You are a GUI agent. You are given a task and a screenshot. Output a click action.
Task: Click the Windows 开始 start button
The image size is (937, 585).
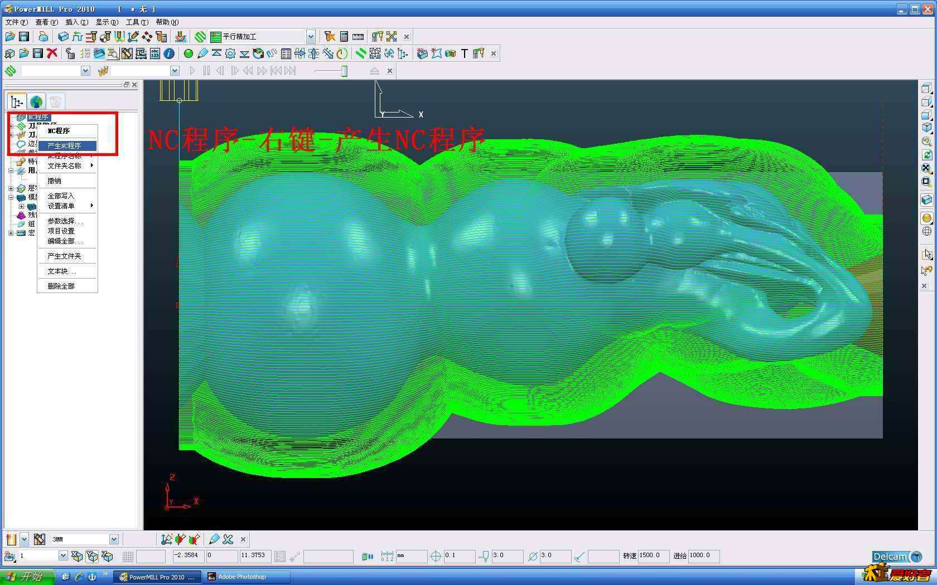click(x=27, y=577)
